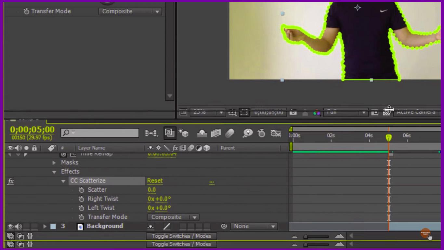Click the Brainstorm icon in timeline toolbar
The image size is (444, 250).
coord(248,133)
